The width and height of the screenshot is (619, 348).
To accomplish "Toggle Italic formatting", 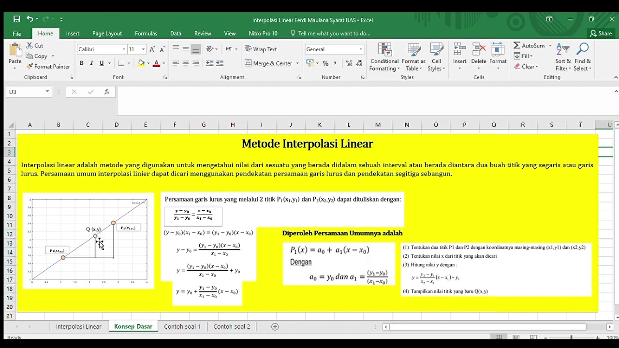I will coord(91,63).
